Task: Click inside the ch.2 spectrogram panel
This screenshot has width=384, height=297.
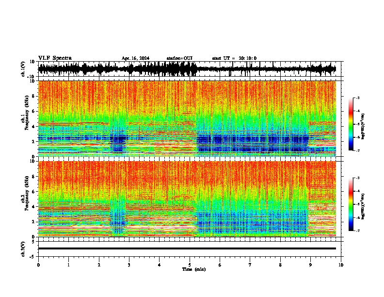Action: (187, 199)
